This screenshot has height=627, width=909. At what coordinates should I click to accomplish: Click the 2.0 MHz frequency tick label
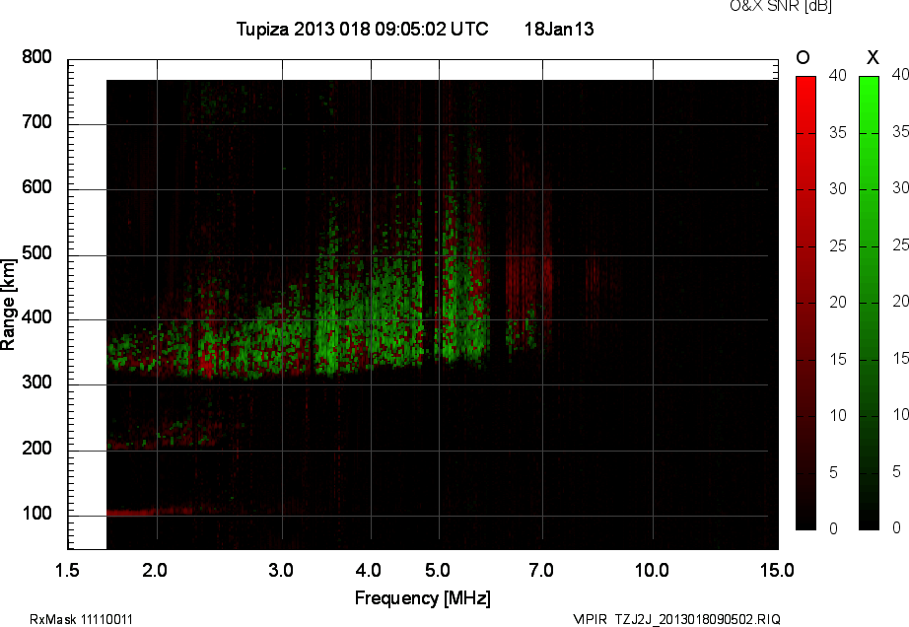(x=155, y=570)
